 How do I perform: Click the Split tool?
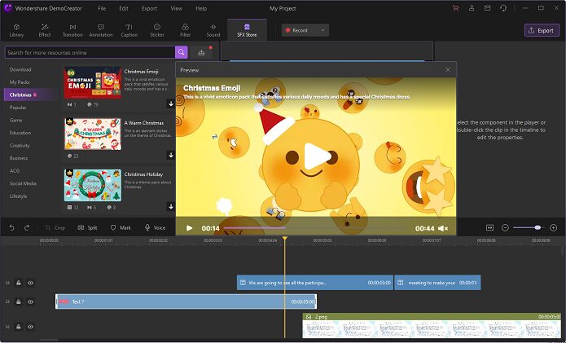[87, 227]
